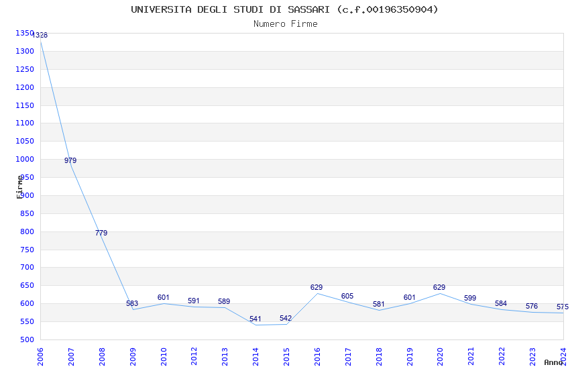The width and height of the screenshot is (570, 369).
Task: Click the y-axis tick label 850
Action: 27,214
